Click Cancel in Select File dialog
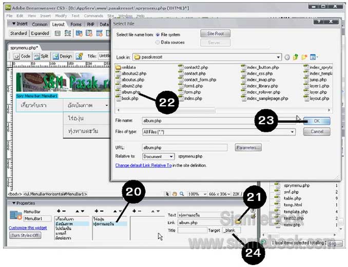Image resolution: width=348 pixels, height=267 pixels. (x=317, y=131)
